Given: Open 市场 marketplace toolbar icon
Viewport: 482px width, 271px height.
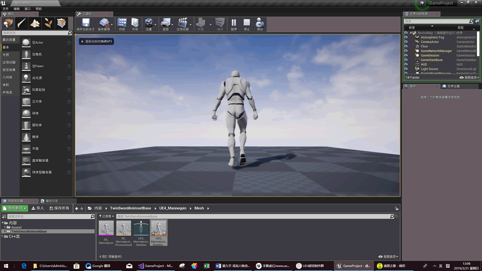Looking at the screenshot, I should [135, 24].
